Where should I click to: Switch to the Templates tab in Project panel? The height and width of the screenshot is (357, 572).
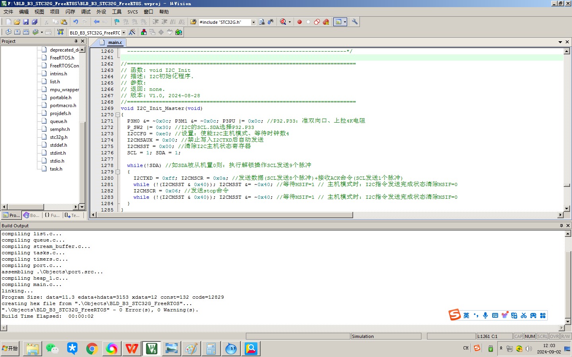[72, 215]
